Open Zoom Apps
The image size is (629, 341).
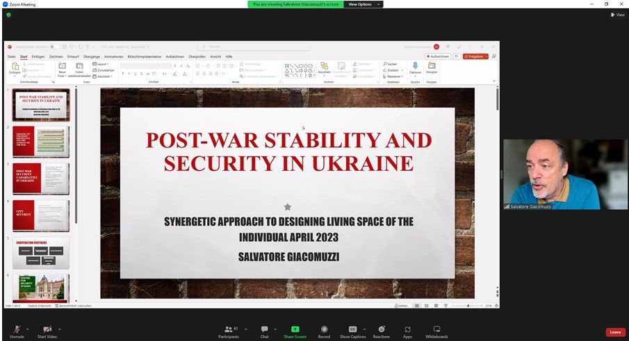pyautogui.click(x=407, y=329)
